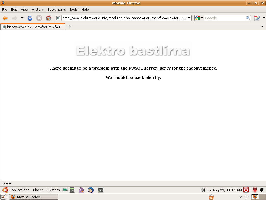Reload the current page
The height and width of the screenshot is (200, 266).
[30, 18]
